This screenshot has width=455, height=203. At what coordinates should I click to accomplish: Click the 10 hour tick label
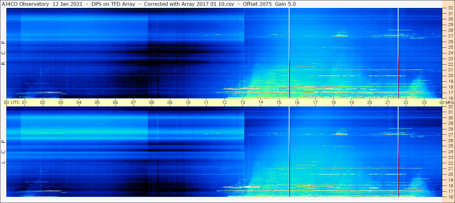click(188, 102)
